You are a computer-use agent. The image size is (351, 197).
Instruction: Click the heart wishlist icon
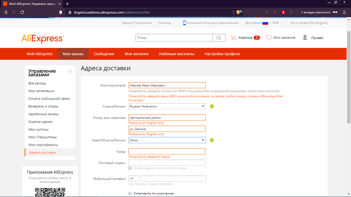(268, 38)
